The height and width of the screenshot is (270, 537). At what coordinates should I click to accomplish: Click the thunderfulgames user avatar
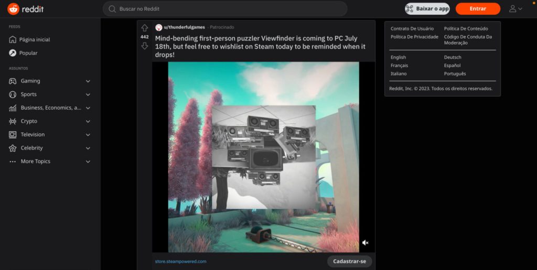tap(159, 27)
